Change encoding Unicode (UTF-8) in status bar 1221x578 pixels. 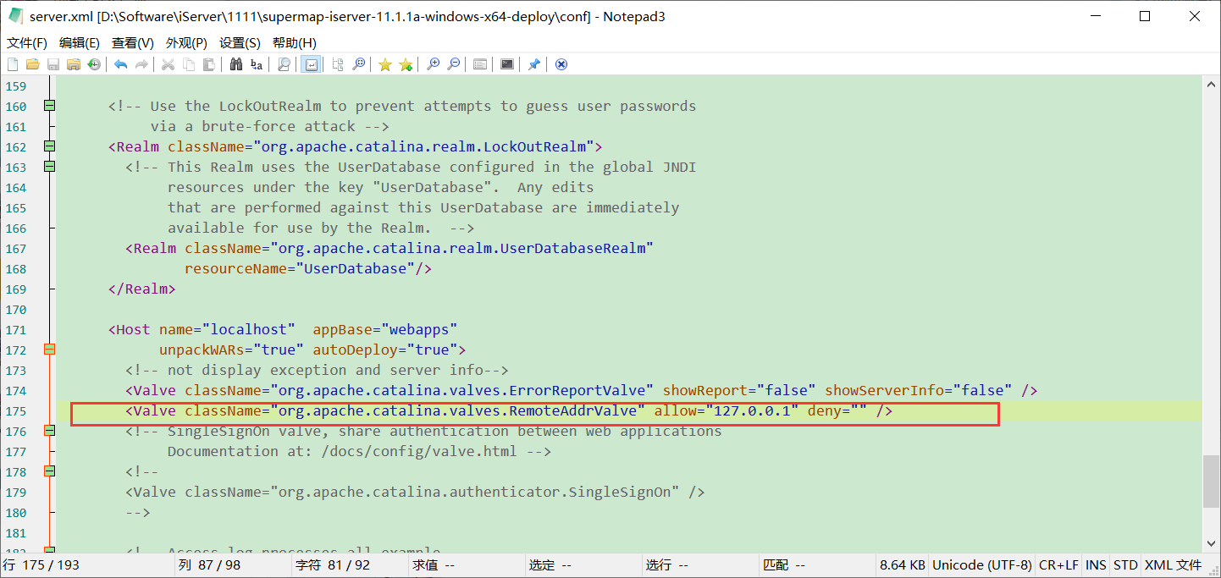tap(981, 565)
